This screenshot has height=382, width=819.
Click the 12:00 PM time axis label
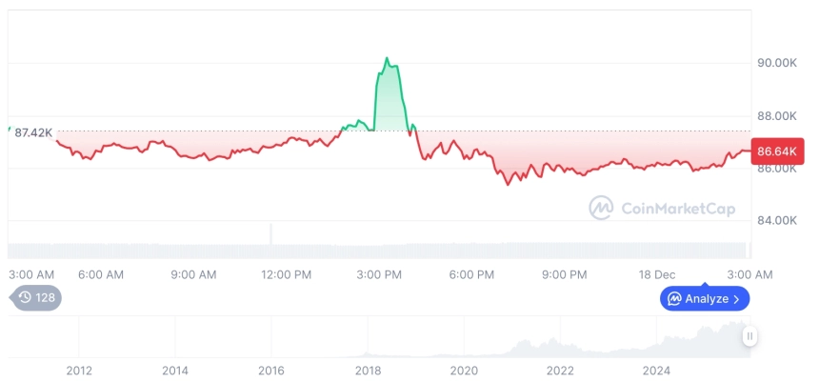pos(286,274)
